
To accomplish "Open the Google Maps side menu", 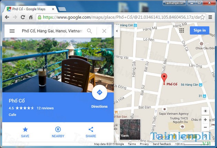I will (12, 31).
